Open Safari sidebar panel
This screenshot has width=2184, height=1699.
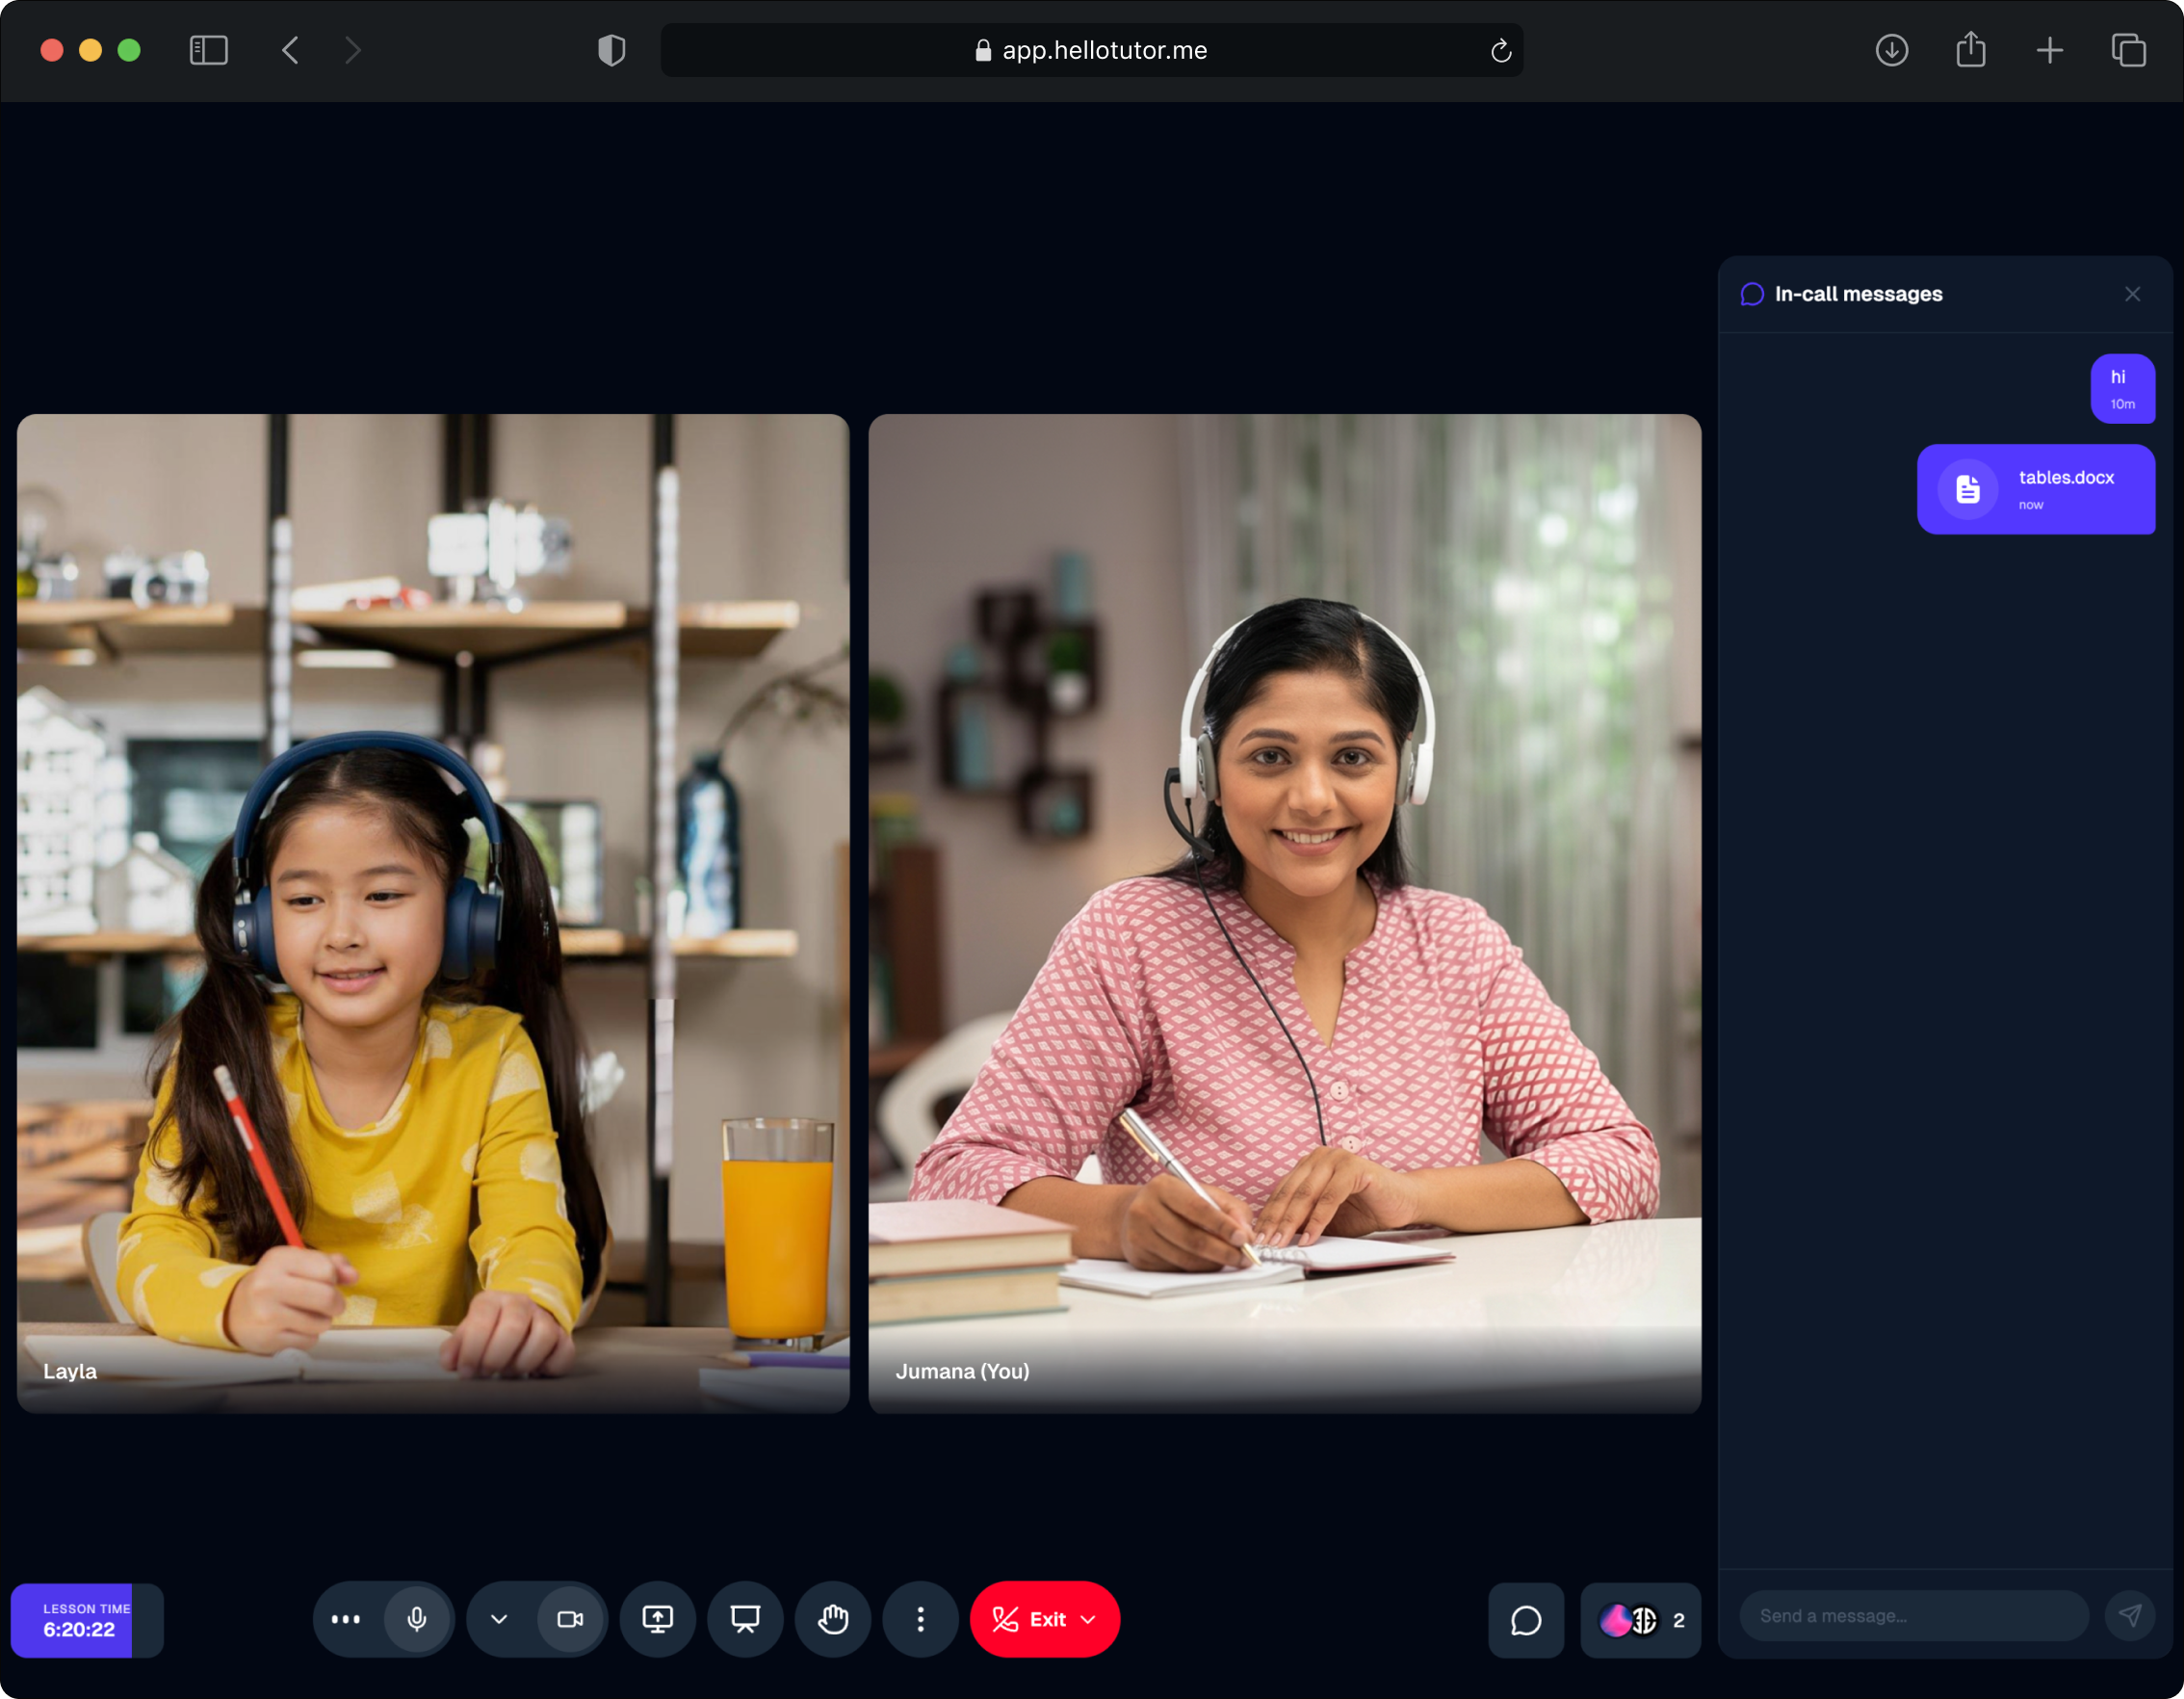point(209,50)
